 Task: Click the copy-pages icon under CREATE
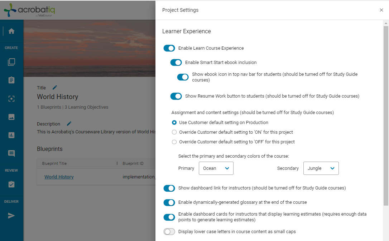pyautogui.click(x=11, y=62)
